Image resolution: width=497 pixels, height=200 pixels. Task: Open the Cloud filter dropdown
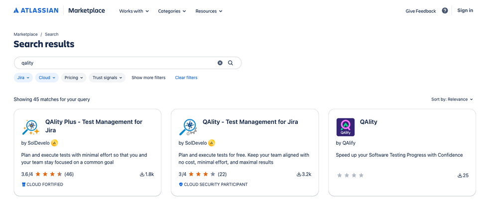pyautogui.click(x=47, y=78)
